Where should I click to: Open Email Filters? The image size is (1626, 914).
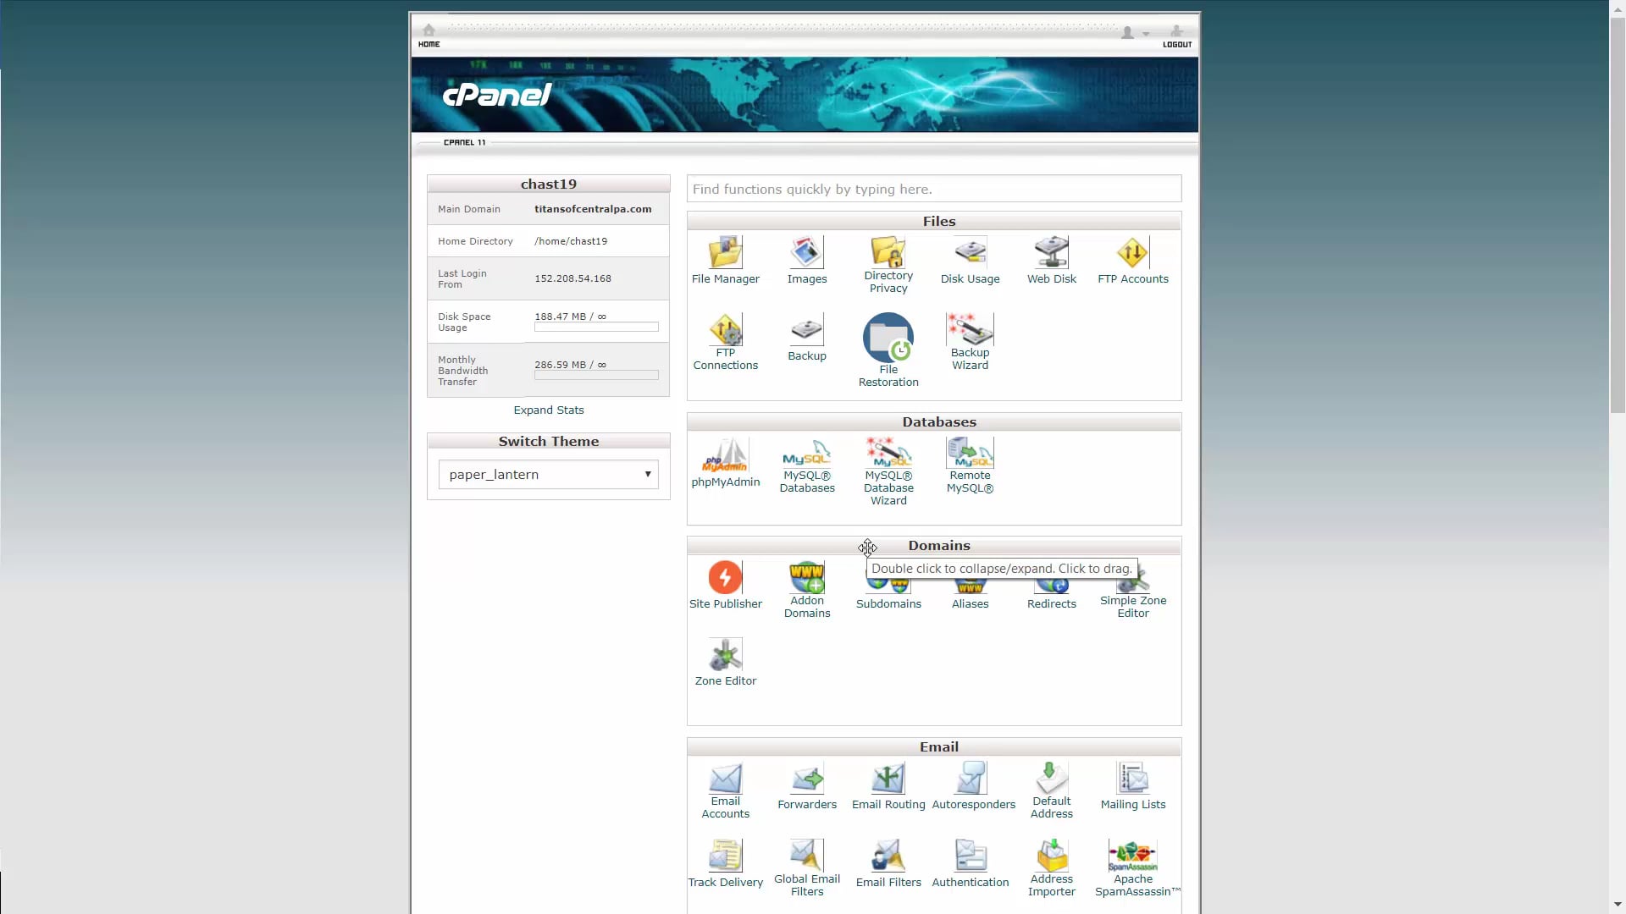tap(888, 864)
